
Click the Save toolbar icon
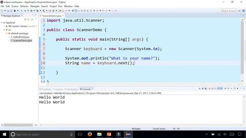click(x=8, y=11)
